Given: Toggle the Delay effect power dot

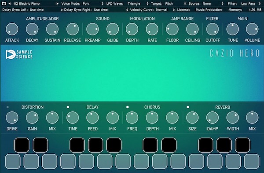Looking at the screenshot, I should coord(68,107).
